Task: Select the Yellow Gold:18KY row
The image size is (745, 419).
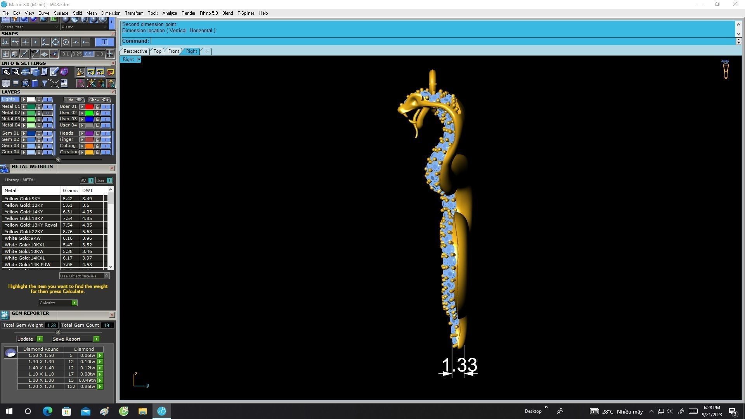Action: [55, 218]
